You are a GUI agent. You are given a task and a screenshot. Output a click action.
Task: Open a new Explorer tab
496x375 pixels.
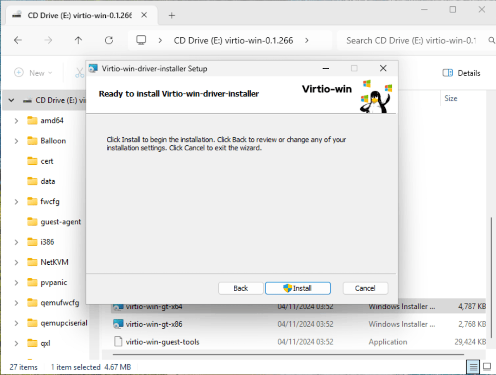(172, 15)
